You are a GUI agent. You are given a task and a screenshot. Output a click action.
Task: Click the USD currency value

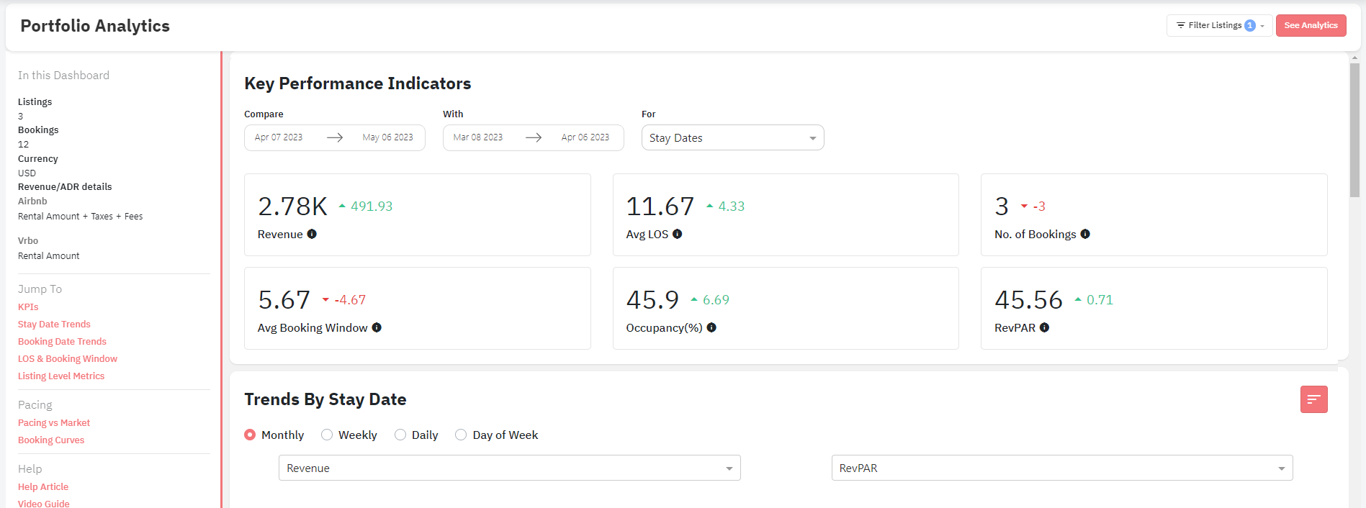coord(27,173)
